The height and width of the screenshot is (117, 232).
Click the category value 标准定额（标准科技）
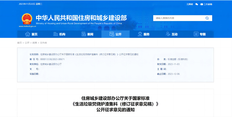point(178,59)
